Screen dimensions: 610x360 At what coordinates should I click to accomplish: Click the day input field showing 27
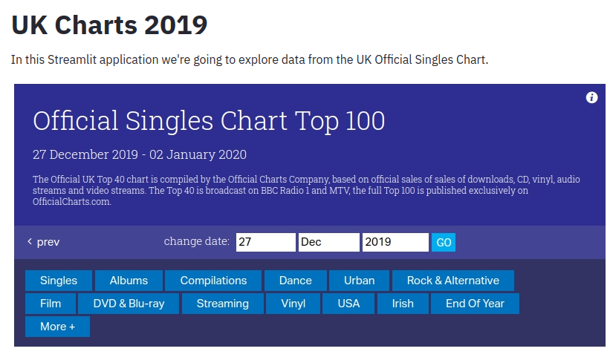(265, 242)
